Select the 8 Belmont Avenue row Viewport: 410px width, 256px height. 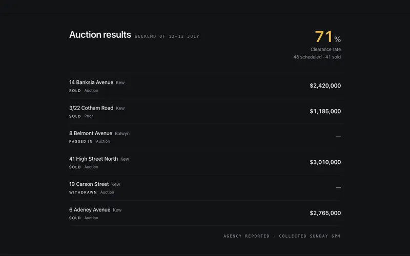coord(205,137)
